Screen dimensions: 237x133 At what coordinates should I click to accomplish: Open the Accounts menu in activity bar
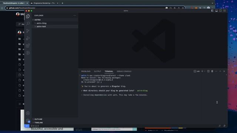(x=28, y=113)
